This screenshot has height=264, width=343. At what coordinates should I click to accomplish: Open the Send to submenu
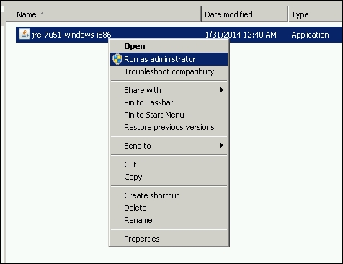coord(169,146)
